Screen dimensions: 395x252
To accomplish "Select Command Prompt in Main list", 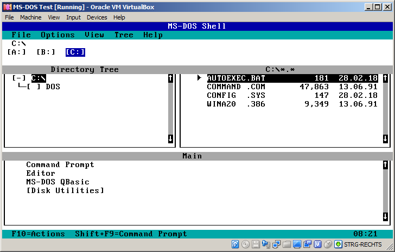I will click(x=60, y=164).
